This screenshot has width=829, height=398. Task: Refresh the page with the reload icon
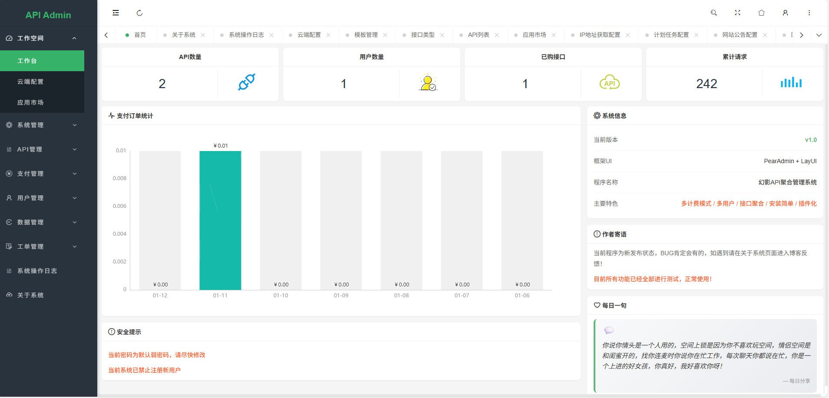coord(140,13)
